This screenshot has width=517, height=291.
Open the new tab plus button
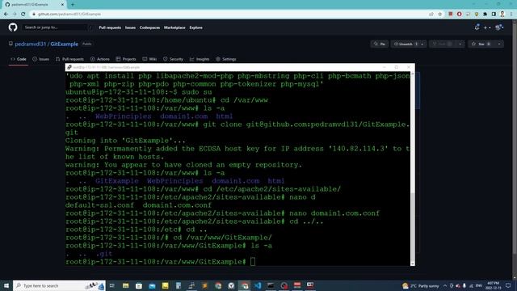(x=73, y=5)
